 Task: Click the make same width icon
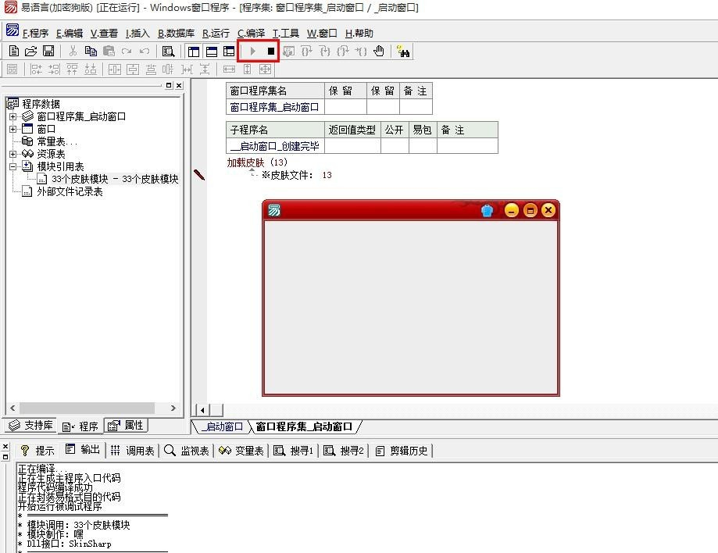[x=229, y=69]
